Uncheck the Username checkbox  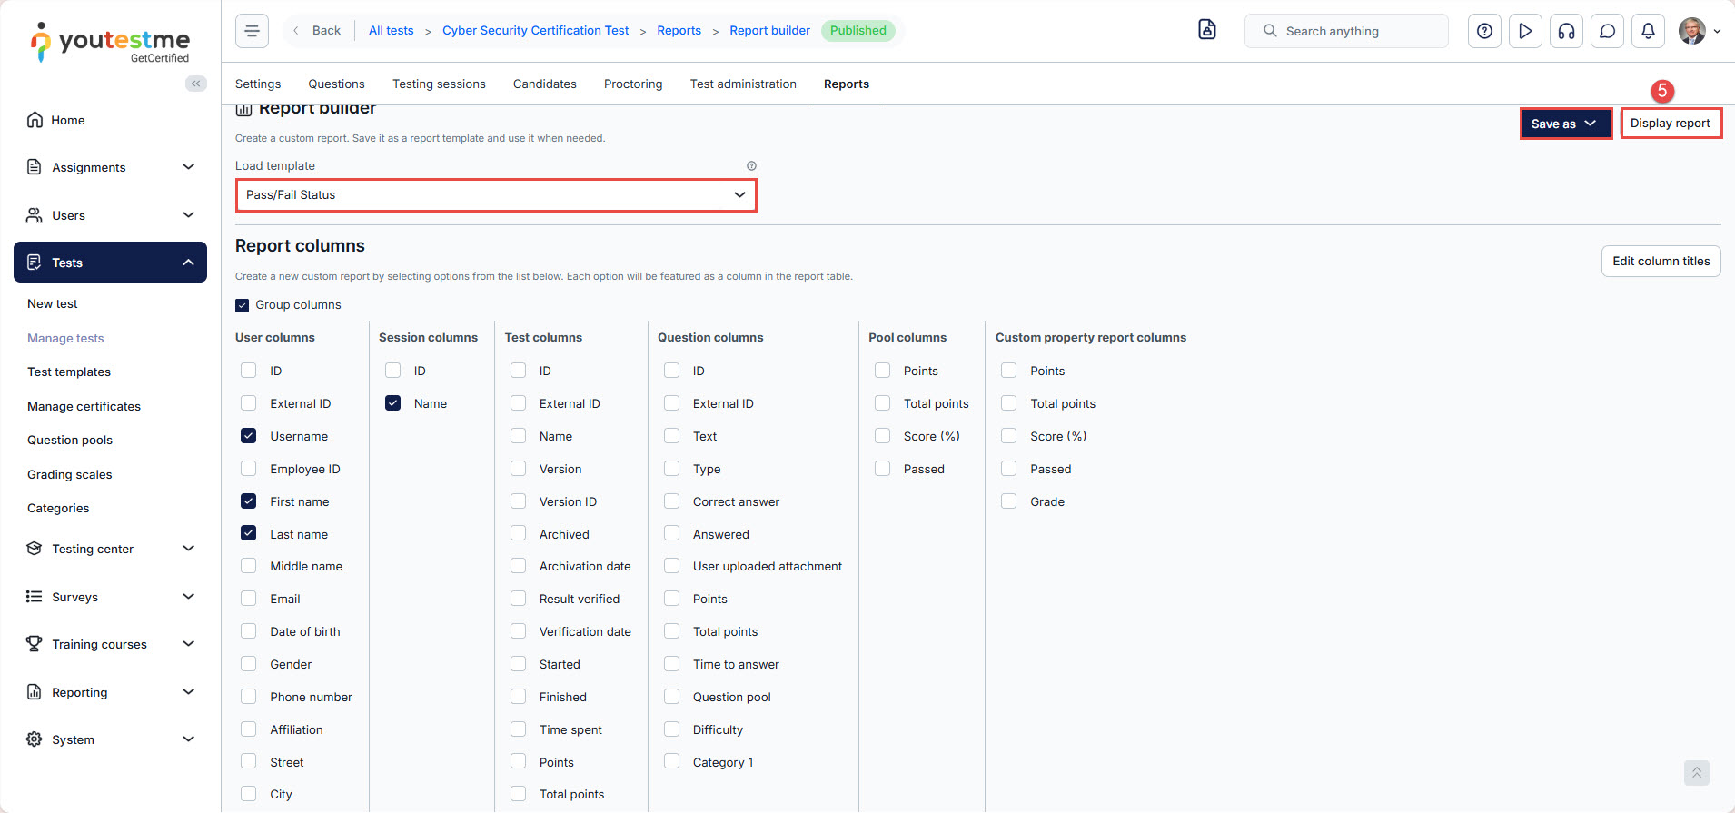click(x=248, y=436)
